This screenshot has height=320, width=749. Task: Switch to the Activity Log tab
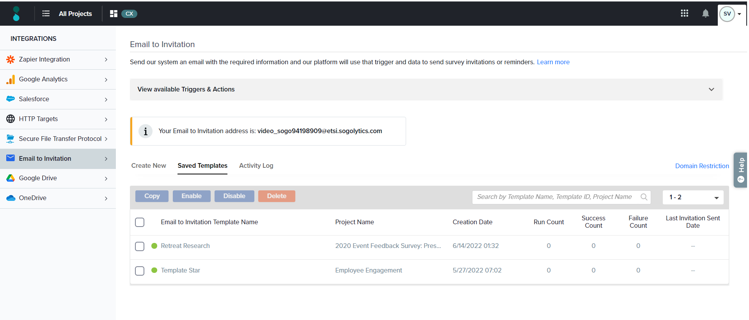click(256, 166)
